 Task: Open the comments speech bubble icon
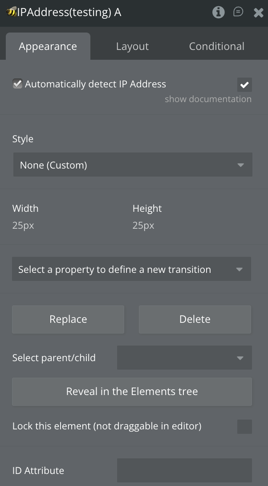pos(239,12)
